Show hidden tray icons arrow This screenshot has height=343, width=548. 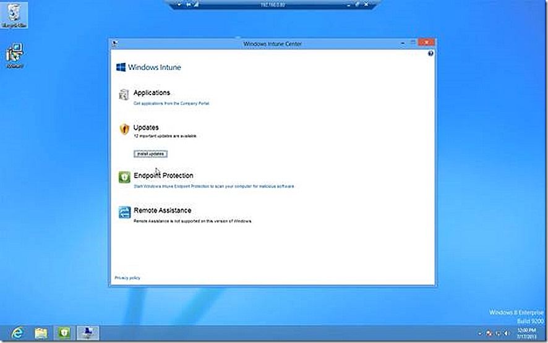click(x=480, y=334)
